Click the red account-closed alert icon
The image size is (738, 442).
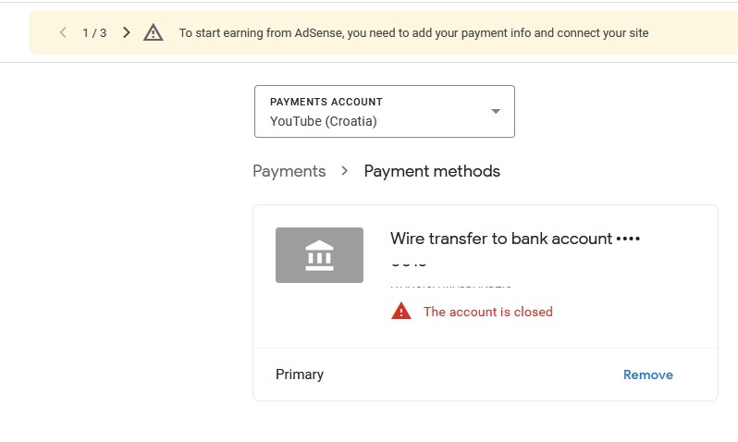coord(400,312)
